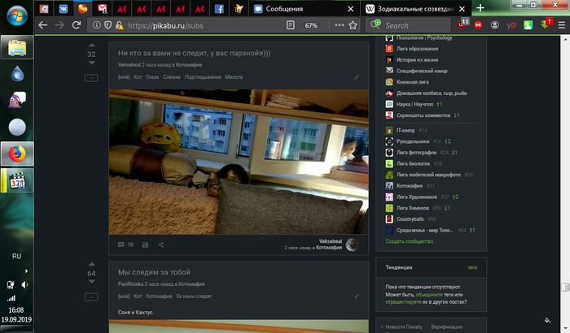
Task: Click tag 'За нами следят' on second post
Action: 194,296
